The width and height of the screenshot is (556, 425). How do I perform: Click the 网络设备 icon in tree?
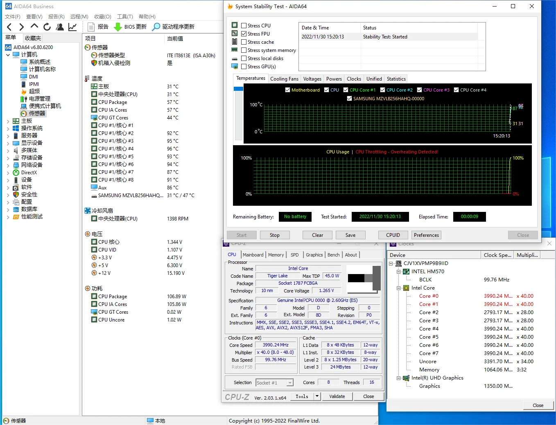[x=16, y=165]
